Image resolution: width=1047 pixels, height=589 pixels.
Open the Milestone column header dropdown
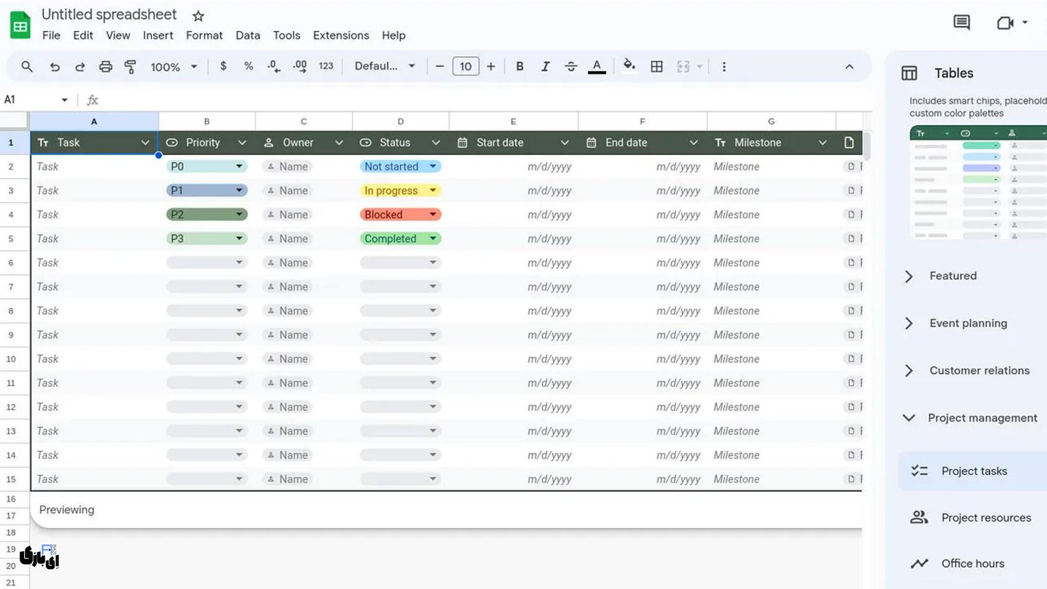tap(823, 143)
